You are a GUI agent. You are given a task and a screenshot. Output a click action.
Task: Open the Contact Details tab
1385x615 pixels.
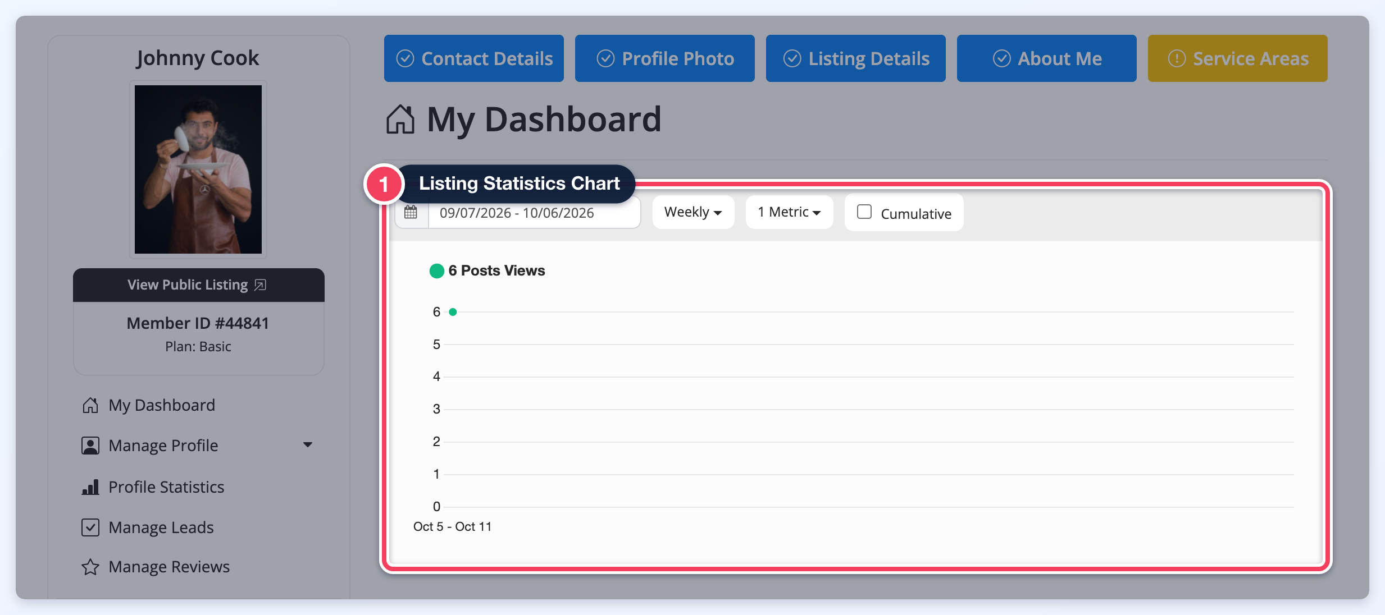click(474, 58)
